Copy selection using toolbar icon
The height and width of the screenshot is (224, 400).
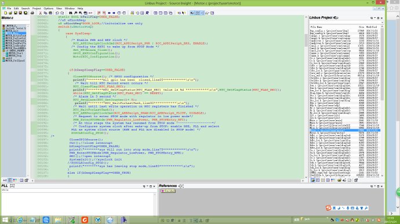pyautogui.click(x=45, y=13)
